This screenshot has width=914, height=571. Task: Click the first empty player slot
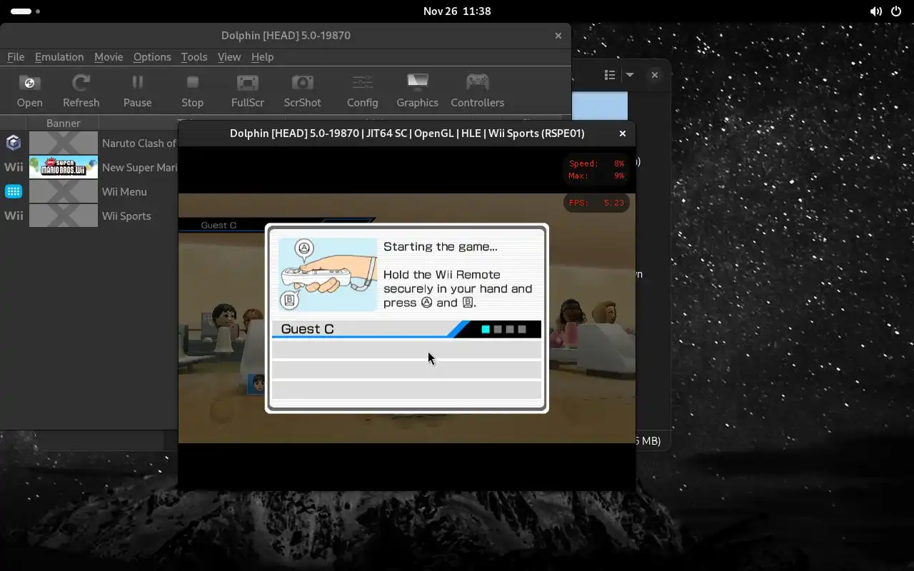click(x=406, y=350)
